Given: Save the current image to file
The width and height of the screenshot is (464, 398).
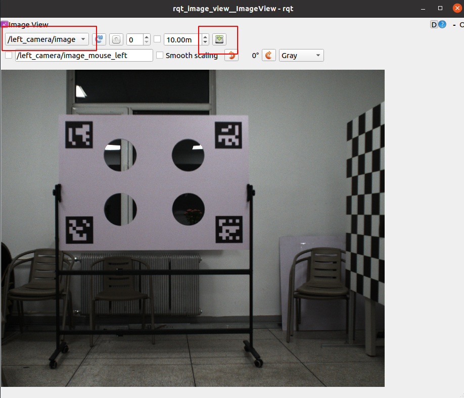Looking at the screenshot, I should (219, 39).
